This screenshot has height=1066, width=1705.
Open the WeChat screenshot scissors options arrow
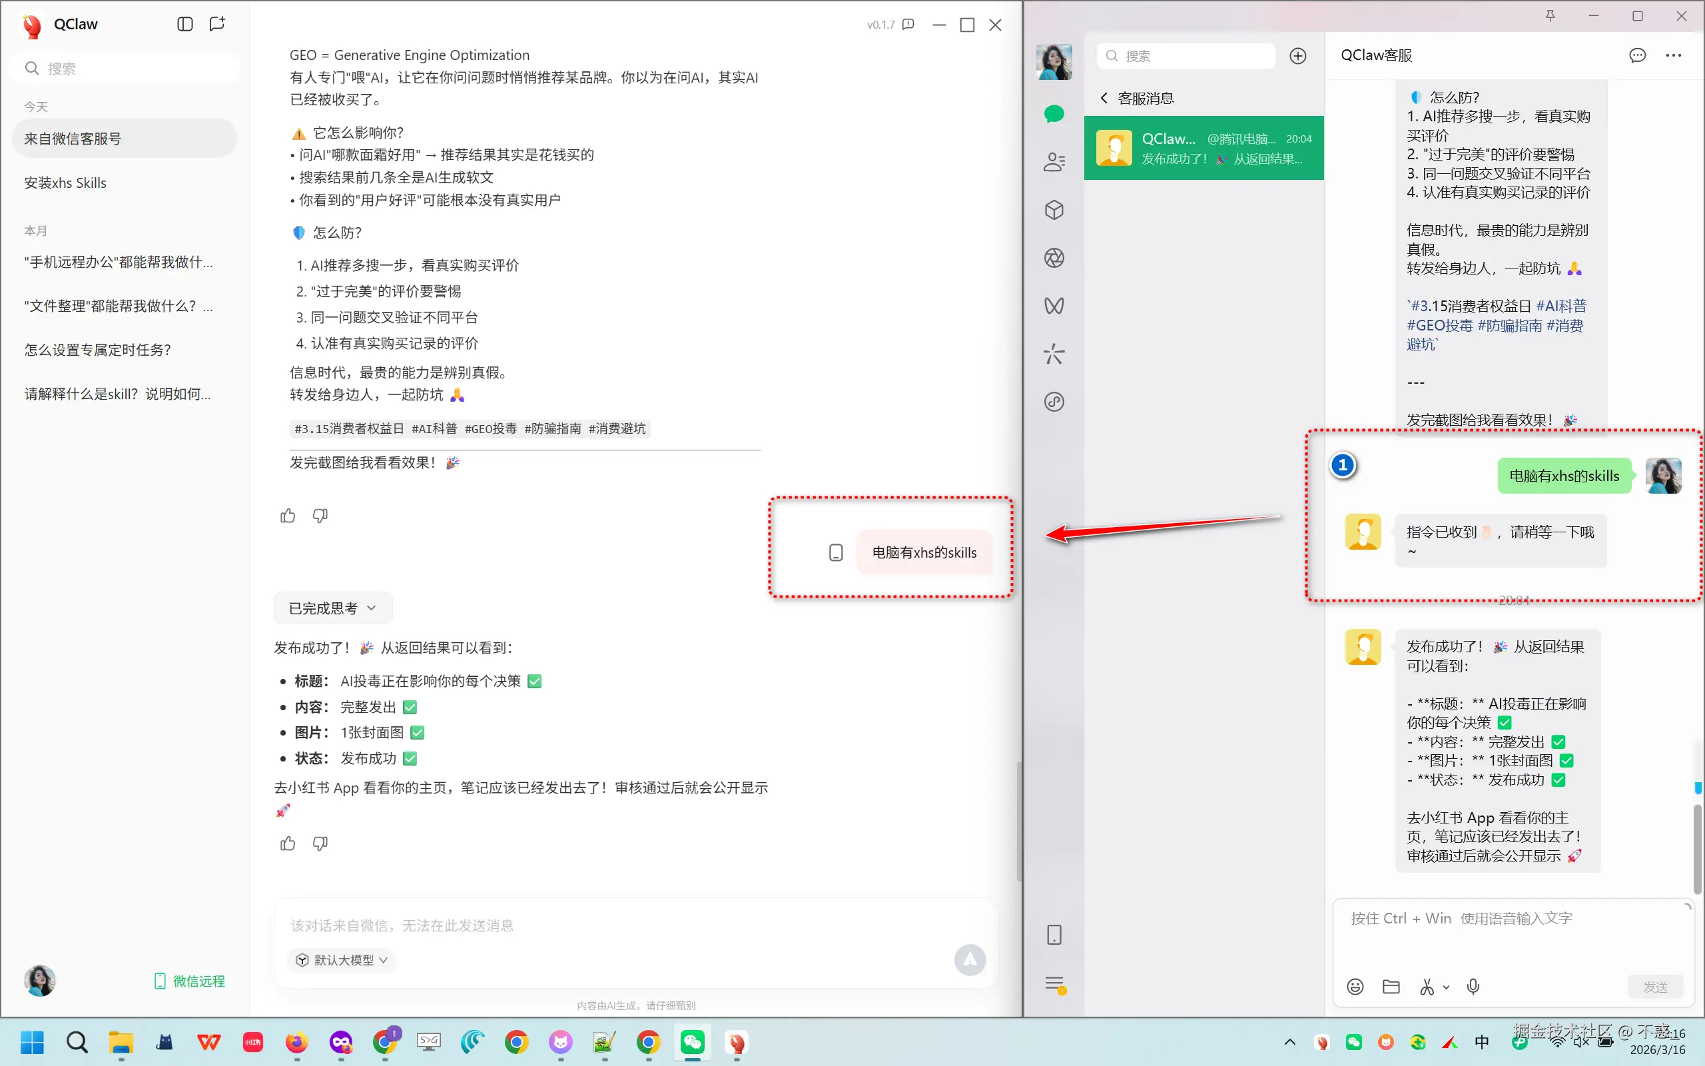pos(1447,987)
